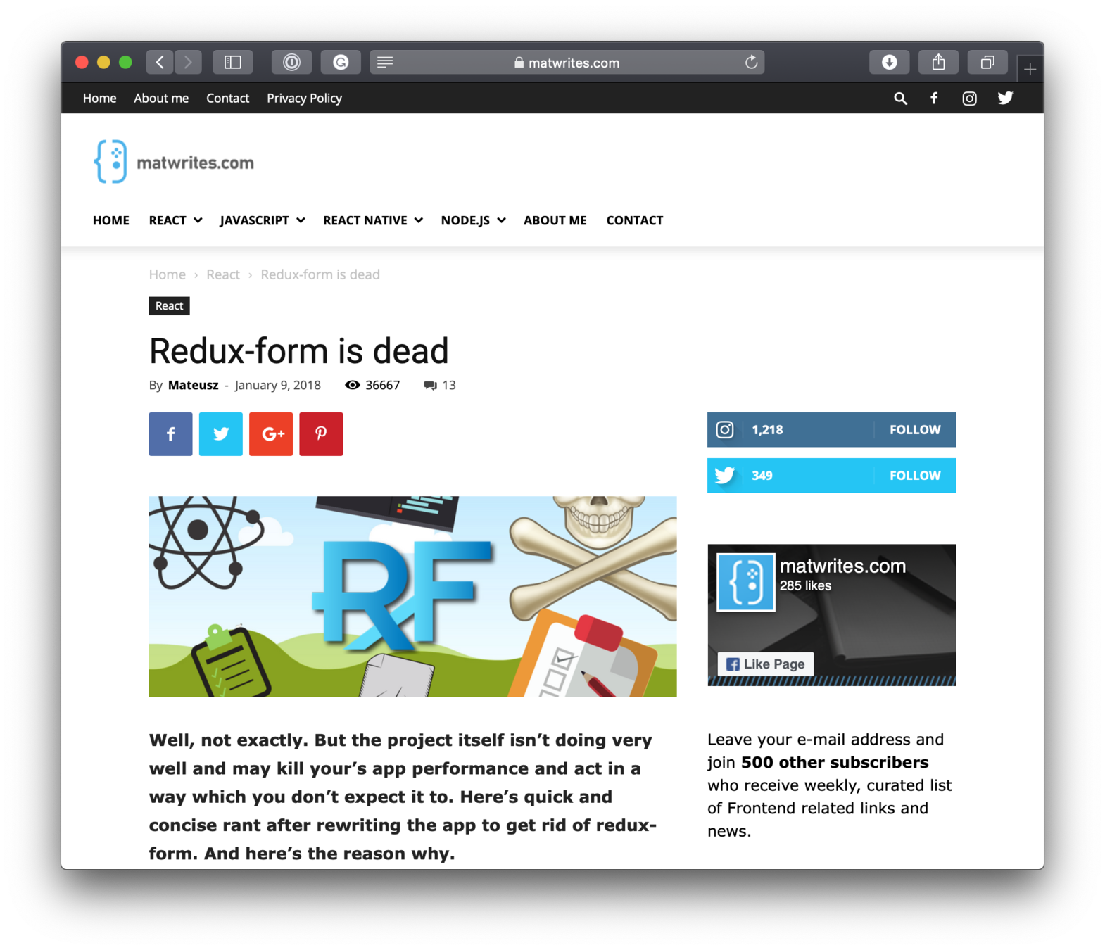
Task: Share the article on Facebook
Action: pyautogui.click(x=170, y=434)
